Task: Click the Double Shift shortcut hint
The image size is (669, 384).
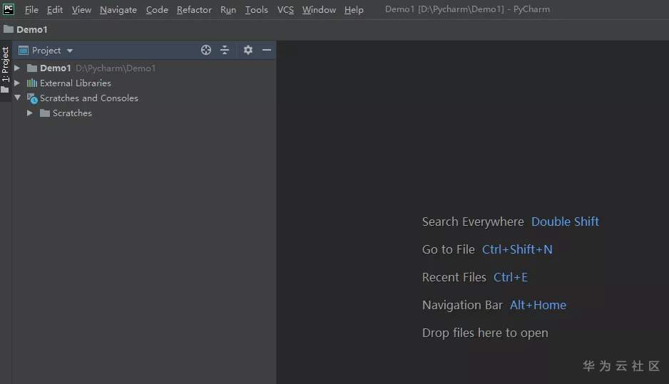Action: point(565,222)
